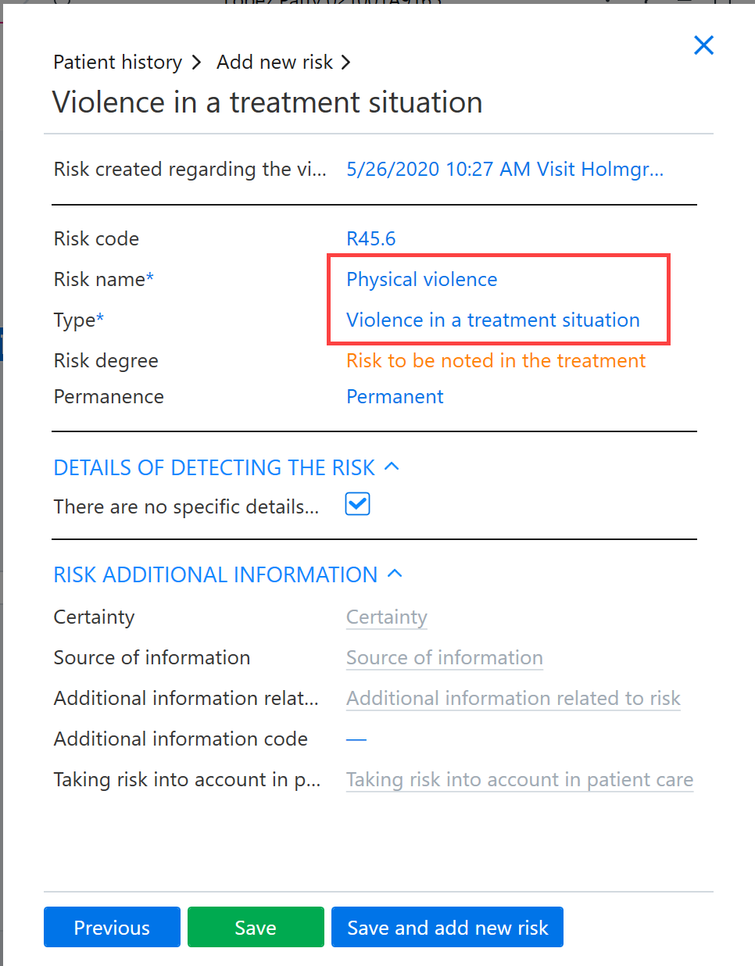Screen dimensions: 755x966
Task: Uncheck the no specific details checkbox
Action: (358, 504)
